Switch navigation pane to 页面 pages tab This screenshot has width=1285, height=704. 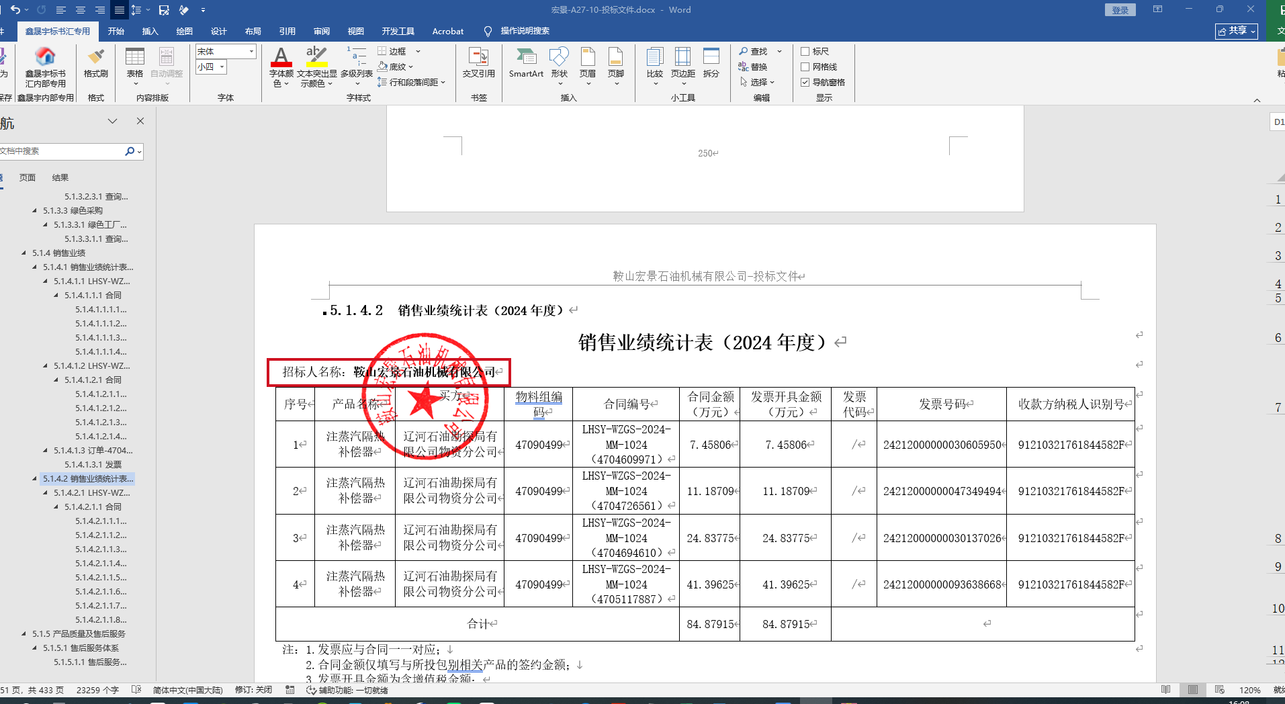point(28,178)
